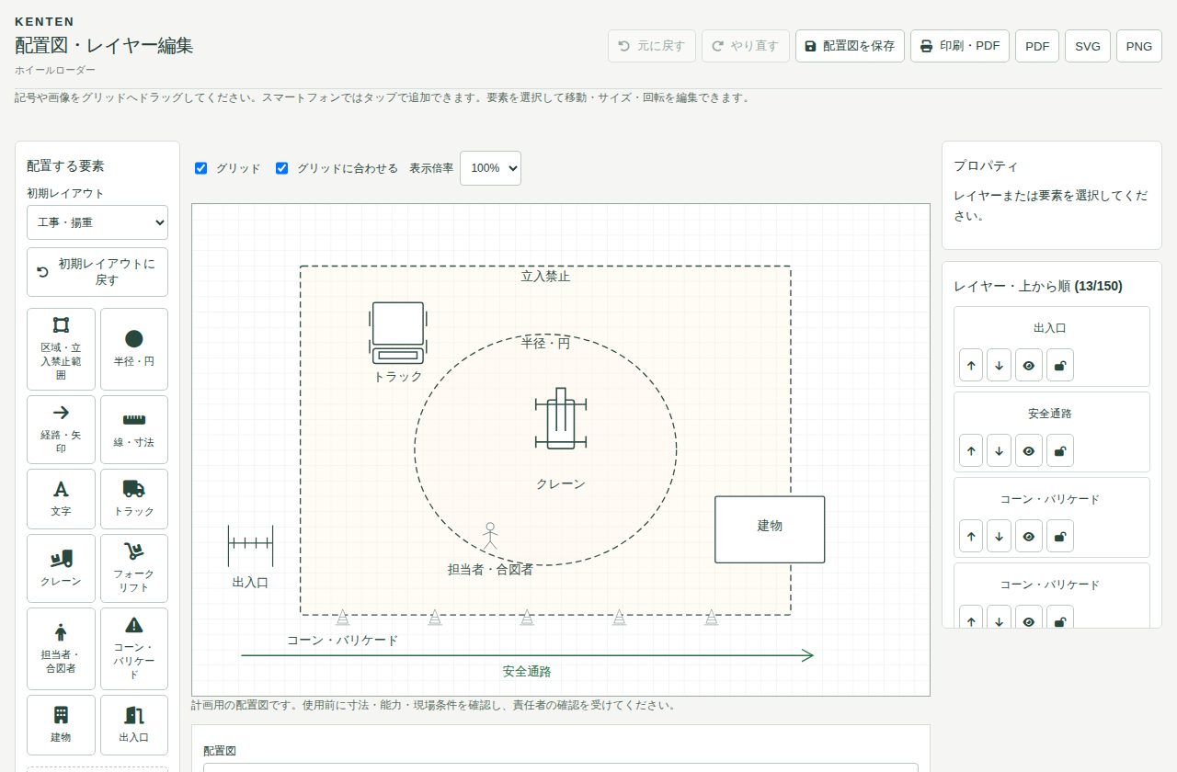Export the layout as SVG
Viewport: 1177px width, 772px height.
point(1088,46)
